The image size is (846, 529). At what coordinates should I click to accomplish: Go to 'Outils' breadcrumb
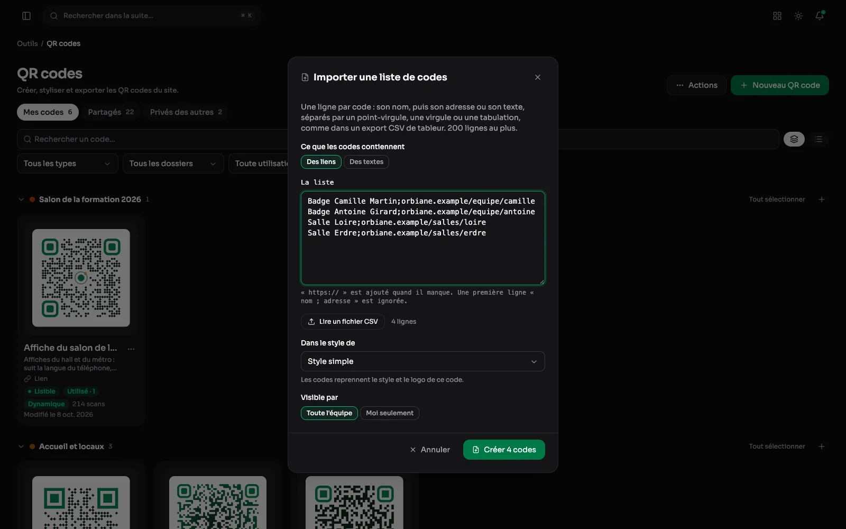pyautogui.click(x=27, y=43)
